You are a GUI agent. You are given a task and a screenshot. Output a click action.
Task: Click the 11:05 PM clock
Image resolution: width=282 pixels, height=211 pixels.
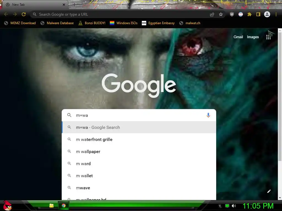258,206
